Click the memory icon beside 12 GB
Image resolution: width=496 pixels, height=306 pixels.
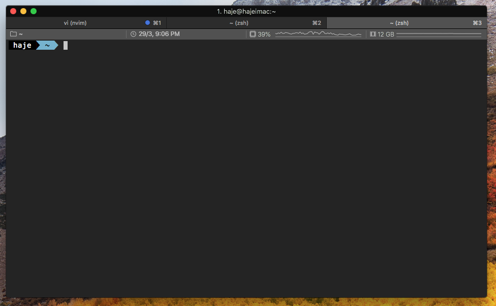point(373,34)
